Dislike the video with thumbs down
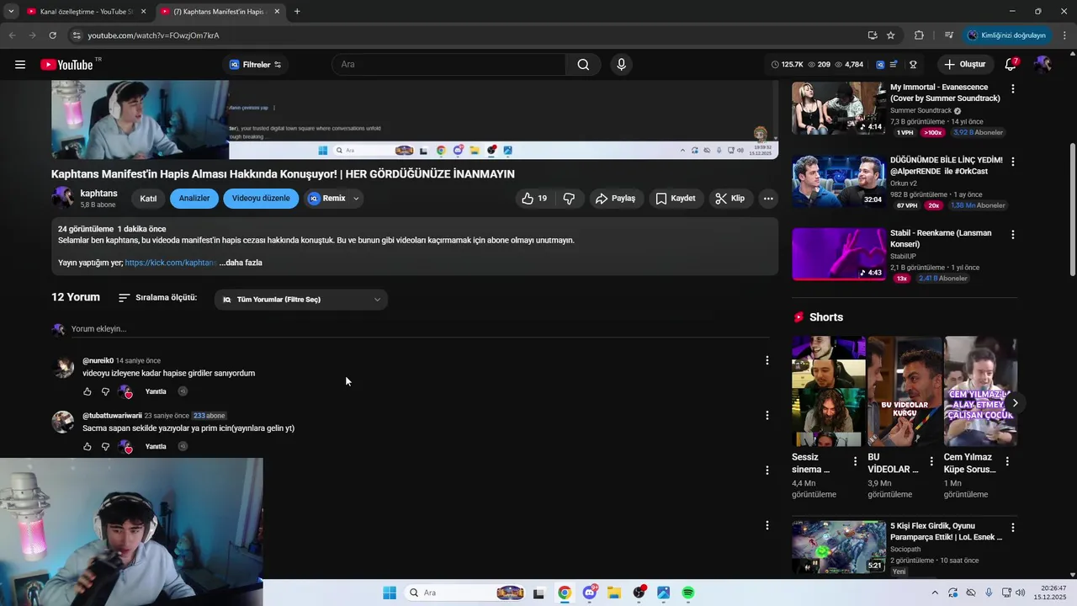This screenshot has width=1077, height=606. (569, 199)
